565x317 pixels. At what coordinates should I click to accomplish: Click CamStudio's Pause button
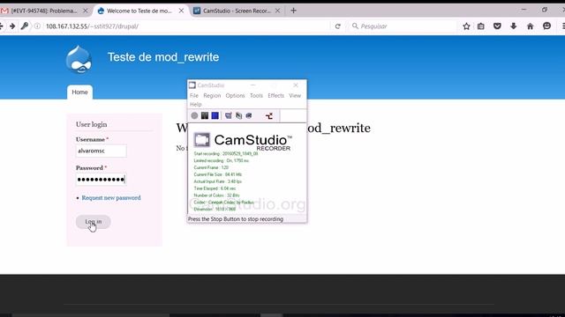point(205,115)
